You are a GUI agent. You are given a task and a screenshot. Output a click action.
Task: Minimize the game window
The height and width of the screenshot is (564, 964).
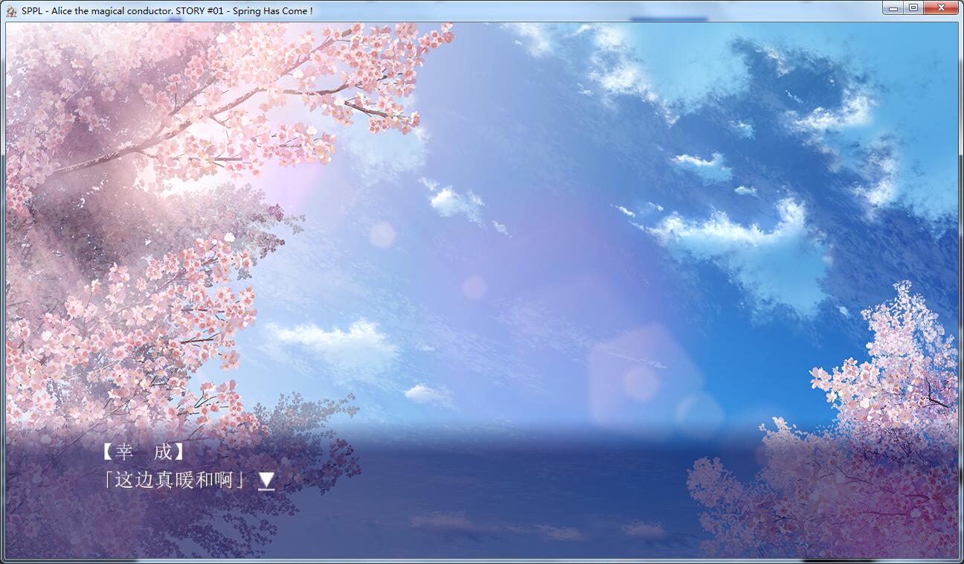tap(893, 7)
